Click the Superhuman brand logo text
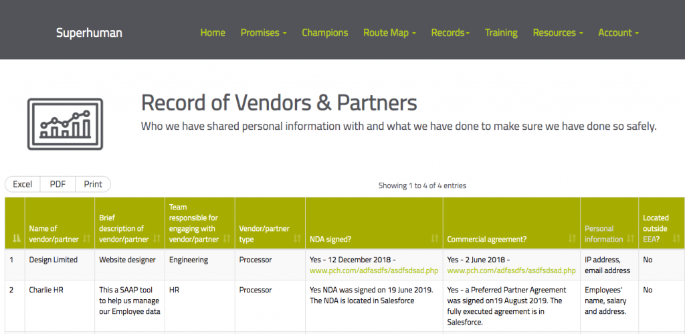 pos(89,33)
